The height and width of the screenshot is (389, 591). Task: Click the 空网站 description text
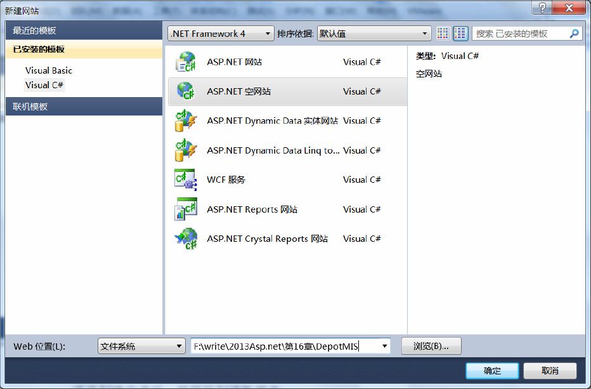[x=429, y=74]
